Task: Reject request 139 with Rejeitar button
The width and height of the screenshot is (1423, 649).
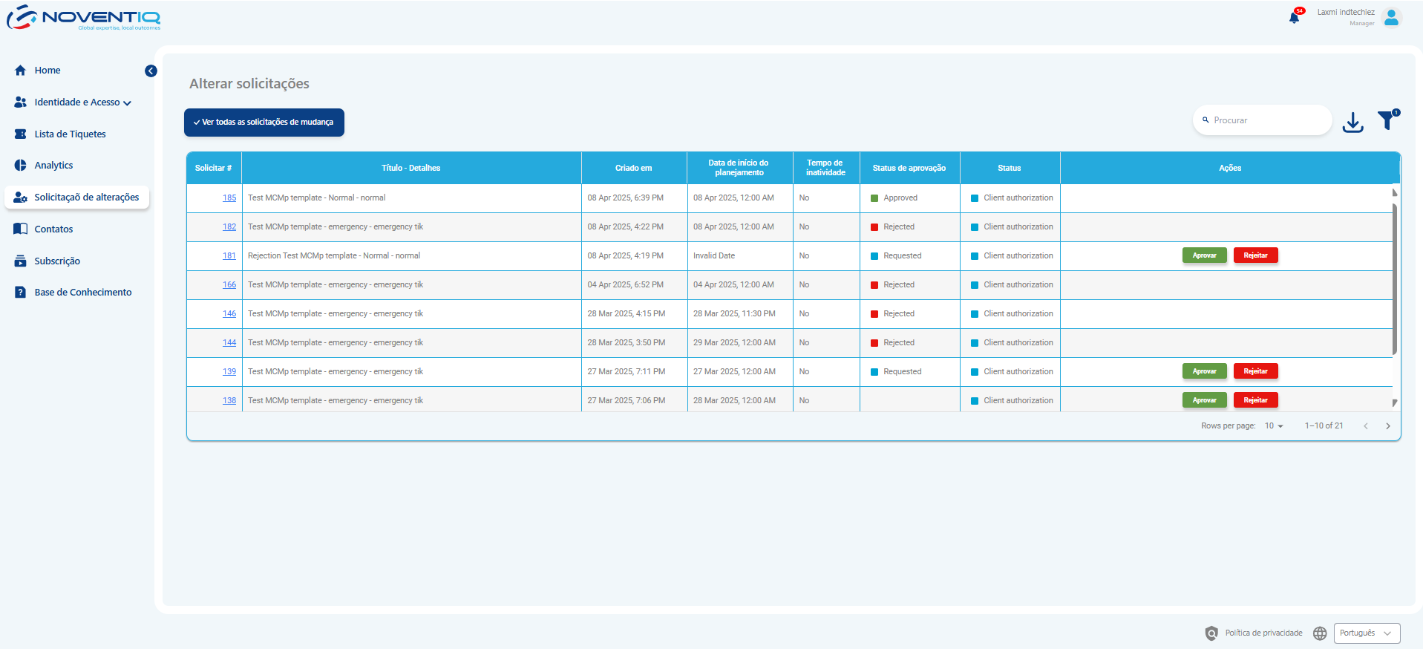Action: [x=1255, y=371]
